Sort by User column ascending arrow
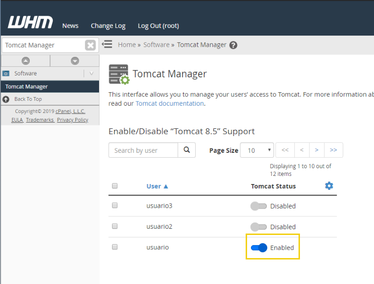 click(166, 186)
